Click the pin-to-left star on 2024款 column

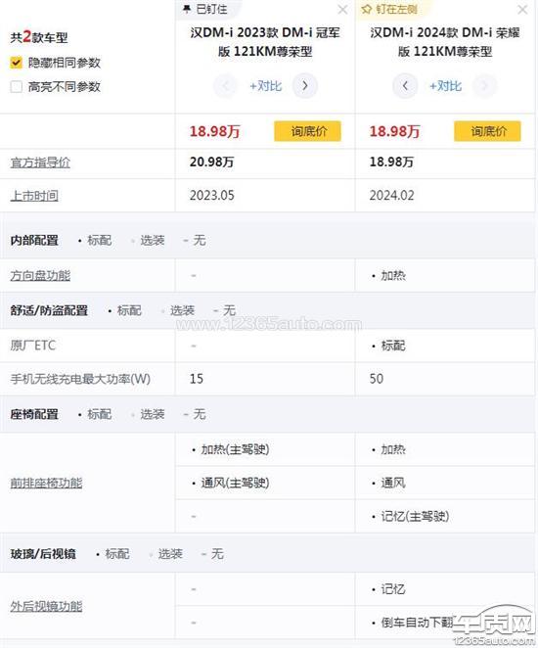[366, 9]
